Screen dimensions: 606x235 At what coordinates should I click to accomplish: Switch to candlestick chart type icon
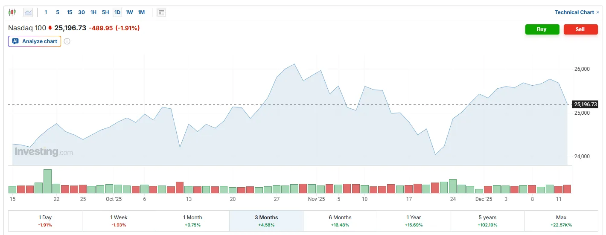pyautogui.click(x=12, y=12)
